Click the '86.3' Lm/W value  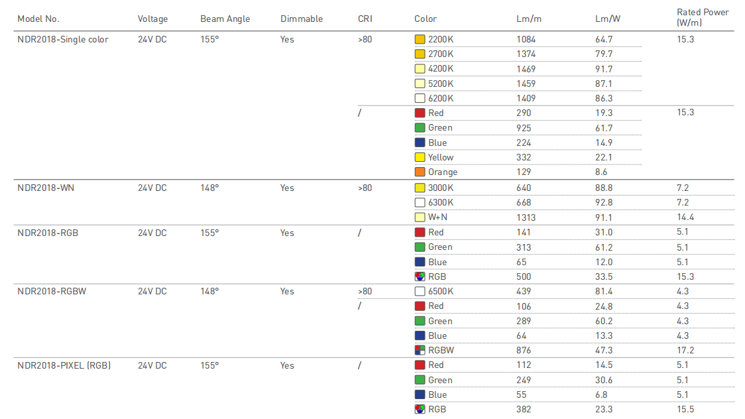[604, 98]
